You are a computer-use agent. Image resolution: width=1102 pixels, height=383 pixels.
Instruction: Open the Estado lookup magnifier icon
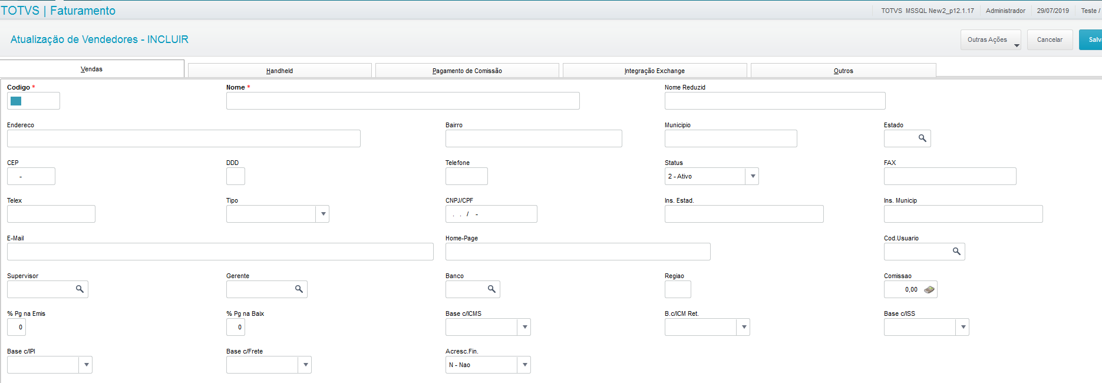coord(922,138)
